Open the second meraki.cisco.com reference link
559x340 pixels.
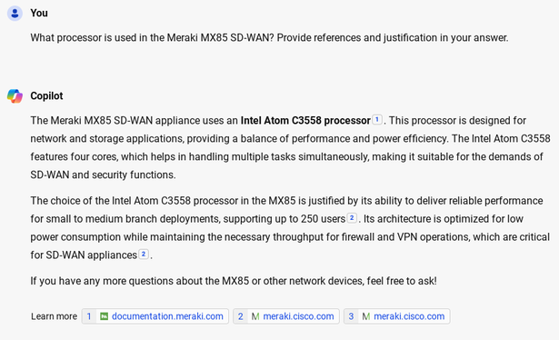298,316
